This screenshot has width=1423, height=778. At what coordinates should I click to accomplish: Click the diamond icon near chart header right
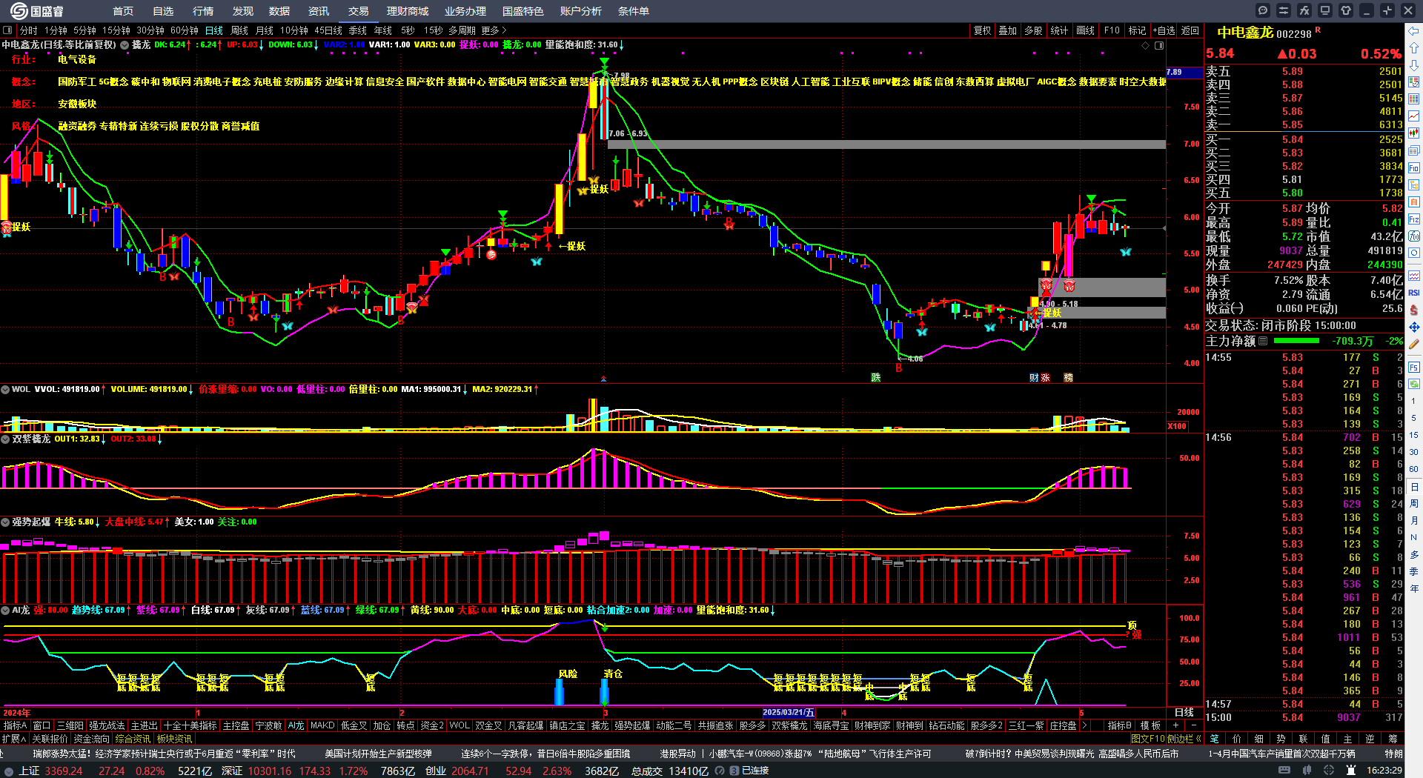(x=1145, y=45)
